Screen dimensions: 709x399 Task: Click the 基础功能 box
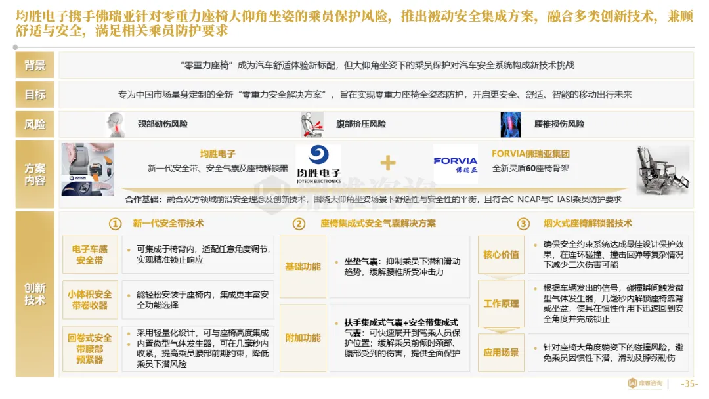tap(303, 266)
